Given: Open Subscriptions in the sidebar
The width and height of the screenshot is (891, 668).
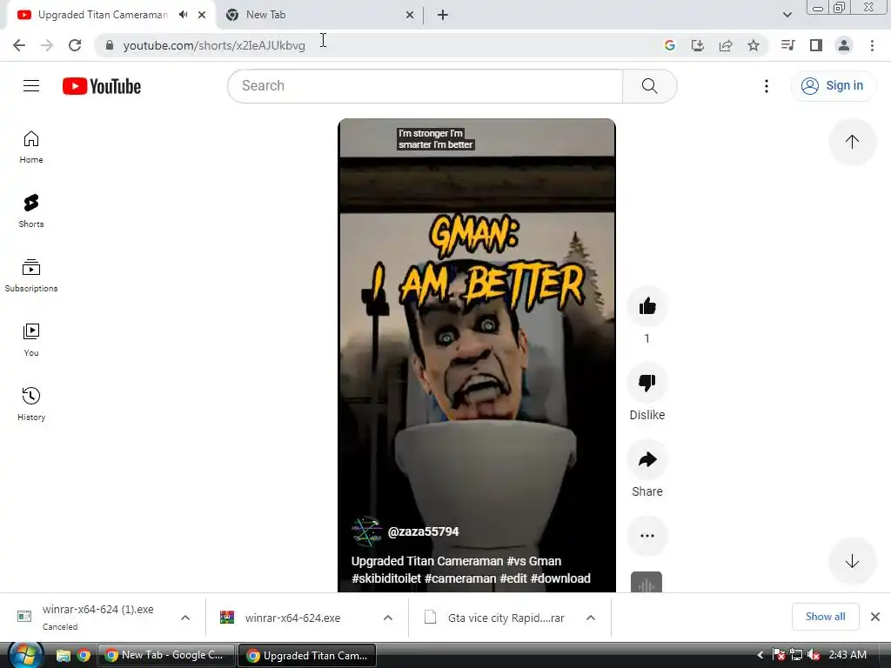Looking at the screenshot, I should click(x=31, y=276).
